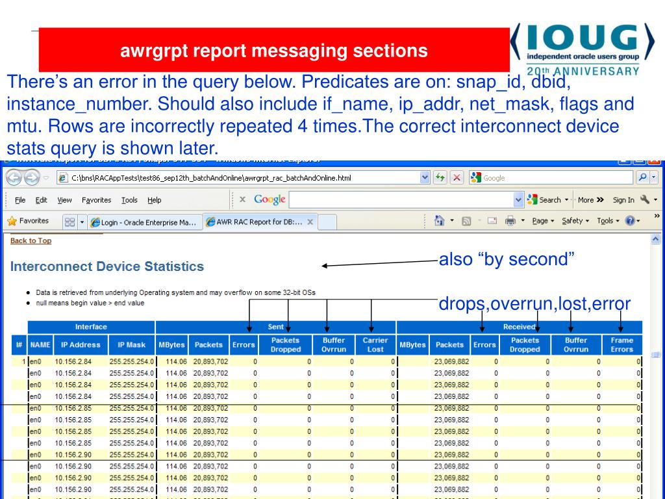This screenshot has height=499, width=665.
Task: Click the Home icon in the command bar
Action: pos(440,221)
